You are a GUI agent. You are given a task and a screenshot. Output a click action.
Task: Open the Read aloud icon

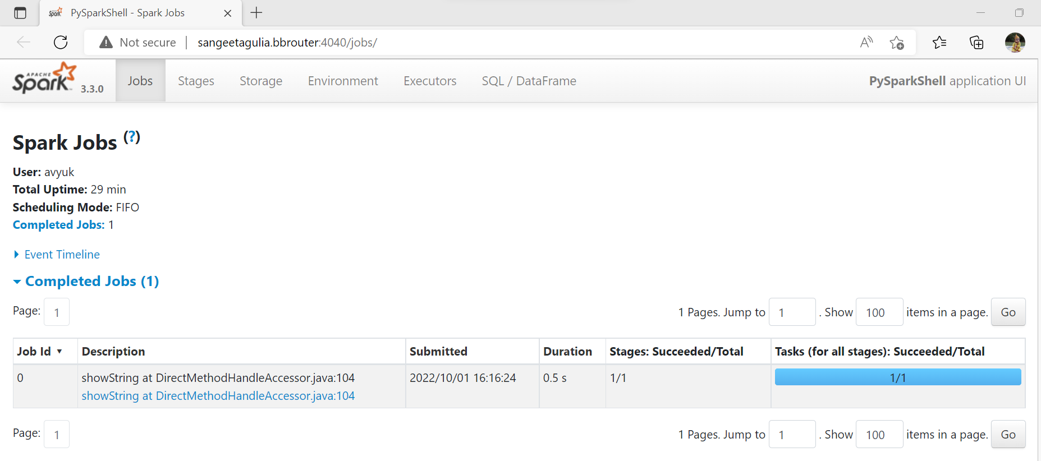coord(866,42)
